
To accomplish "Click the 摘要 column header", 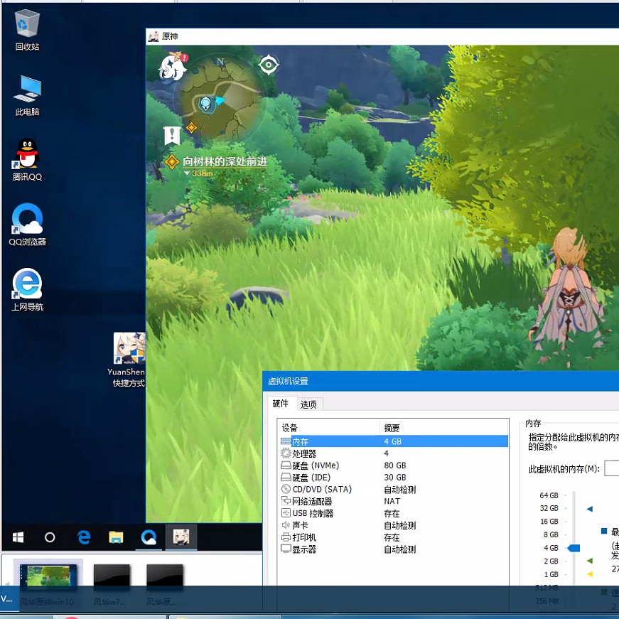I will pos(444,428).
